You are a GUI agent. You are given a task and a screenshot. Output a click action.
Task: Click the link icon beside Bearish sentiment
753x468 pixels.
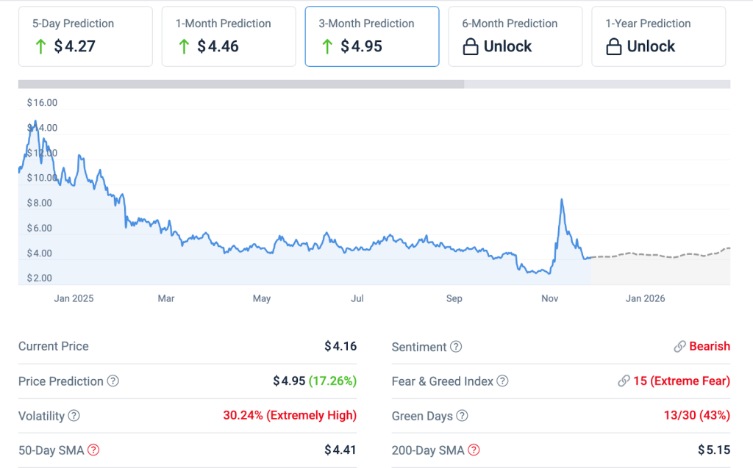coord(679,347)
